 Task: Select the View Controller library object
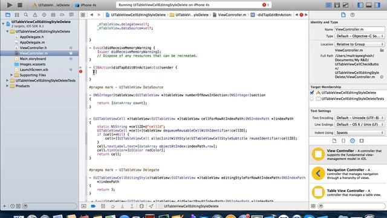348,154
